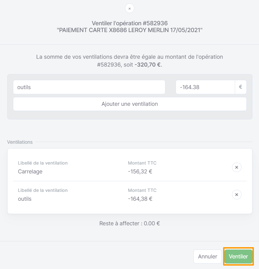This screenshot has height=269, width=259.
Task: Click outils label in ventilations list
Action: pyautogui.click(x=25, y=199)
